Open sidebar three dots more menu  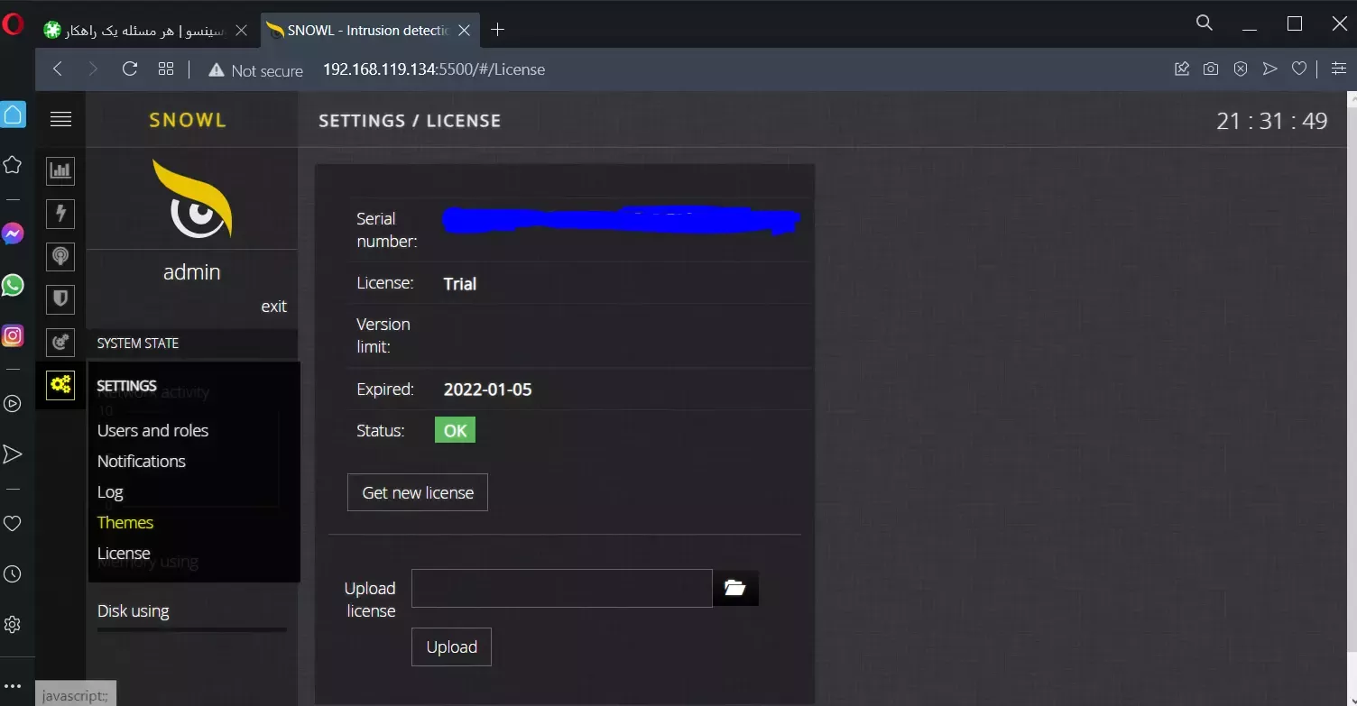(13, 686)
